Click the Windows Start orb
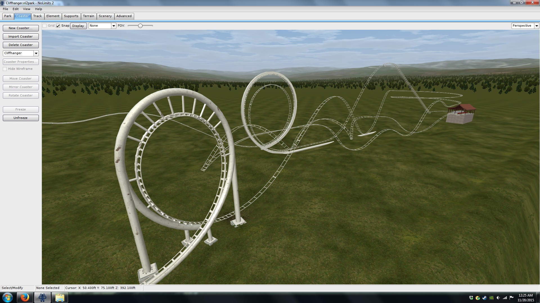The image size is (540, 303). point(8,297)
